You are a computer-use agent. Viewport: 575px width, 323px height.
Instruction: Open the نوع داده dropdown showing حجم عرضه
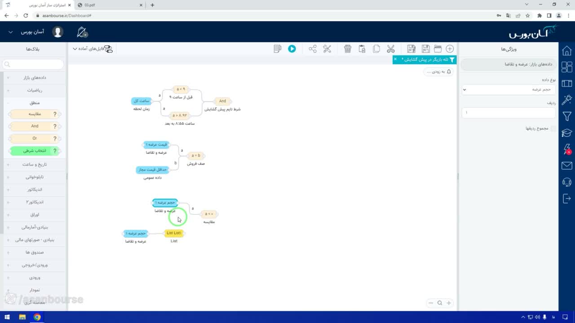pyautogui.click(x=509, y=89)
